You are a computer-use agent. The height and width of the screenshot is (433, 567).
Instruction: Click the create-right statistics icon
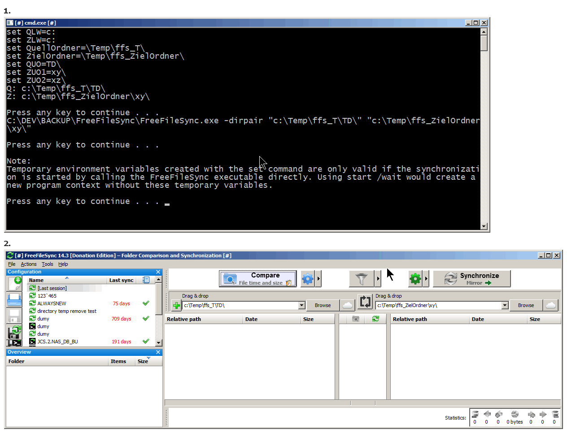531,414
